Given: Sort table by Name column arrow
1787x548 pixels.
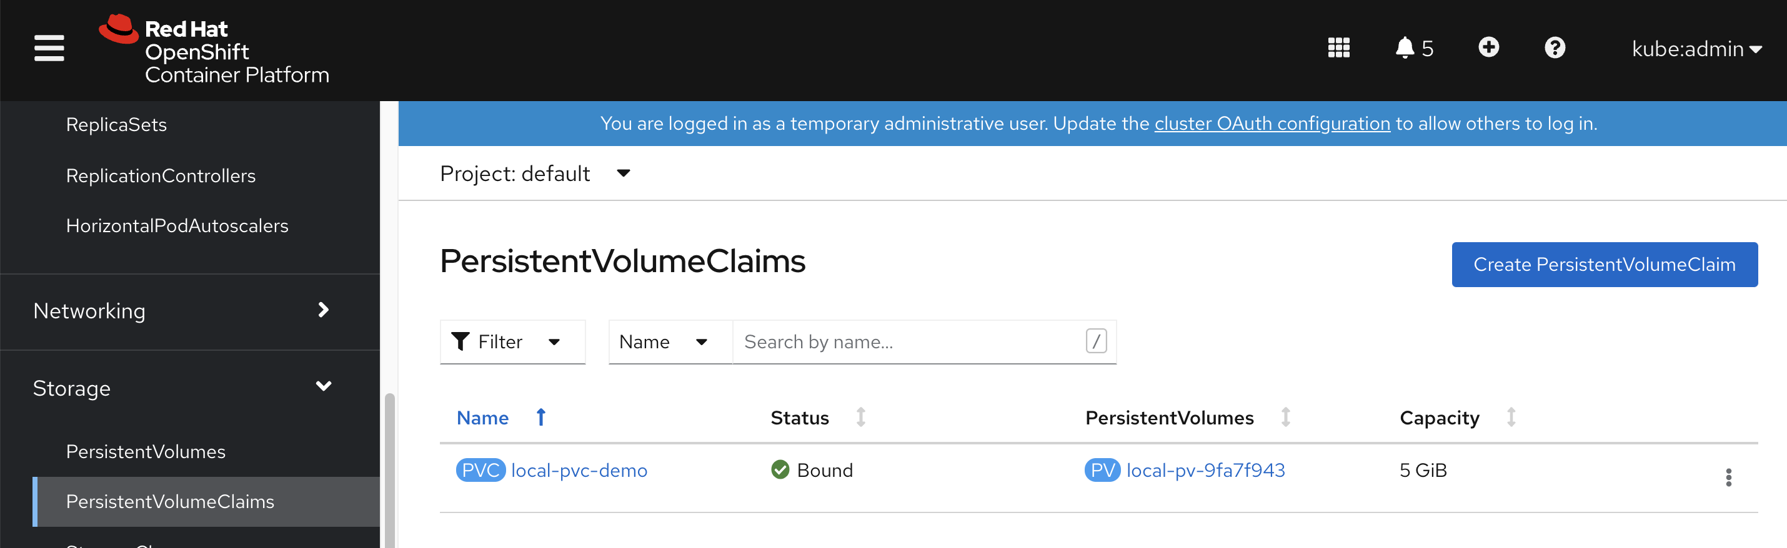Looking at the screenshot, I should (541, 417).
